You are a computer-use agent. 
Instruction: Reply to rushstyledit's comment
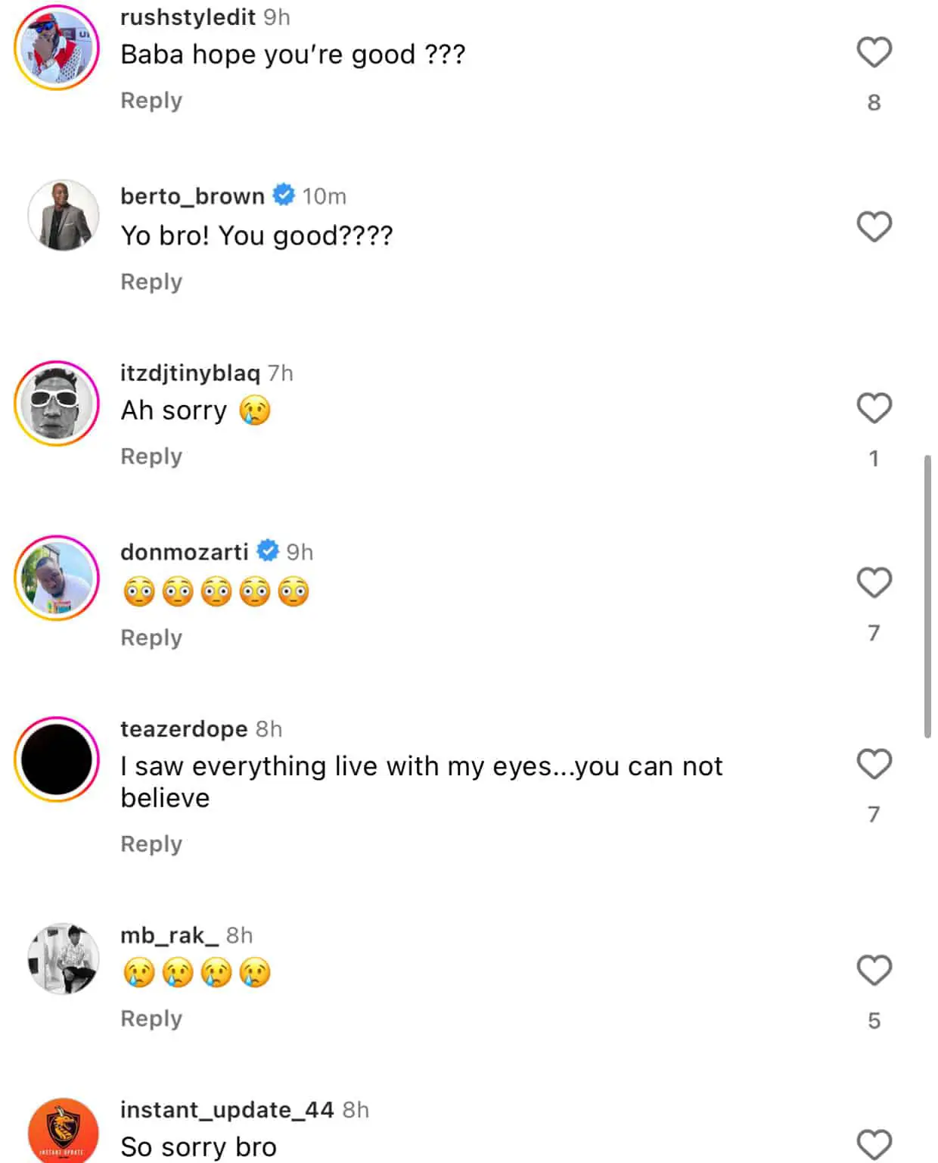point(151,101)
